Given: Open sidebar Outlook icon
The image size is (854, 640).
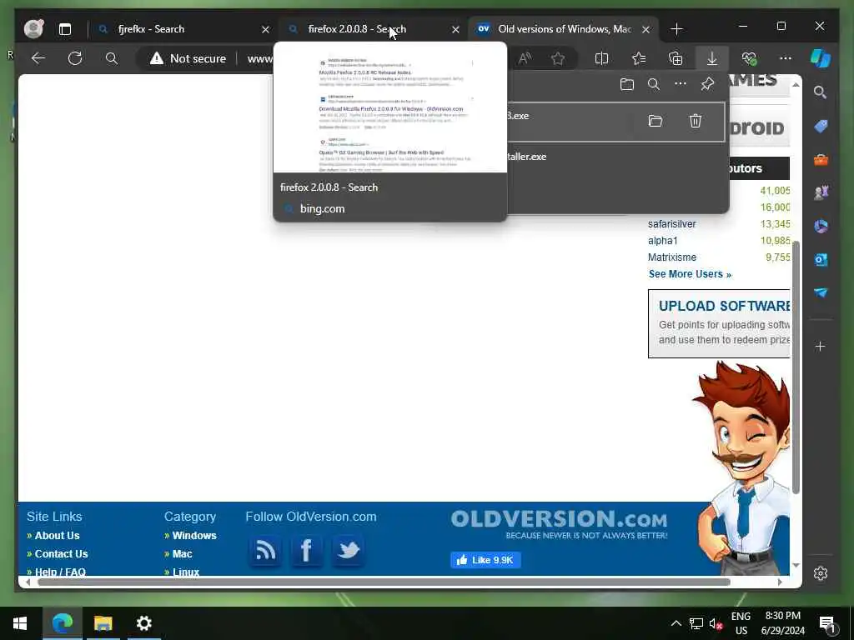Looking at the screenshot, I should pyautogui.click(x=821, y=260).
